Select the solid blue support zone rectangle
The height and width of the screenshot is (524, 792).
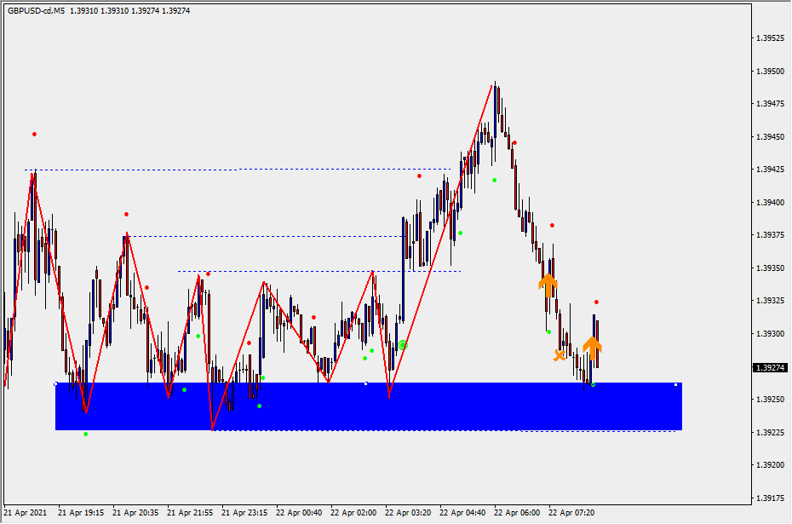(368, 407)
